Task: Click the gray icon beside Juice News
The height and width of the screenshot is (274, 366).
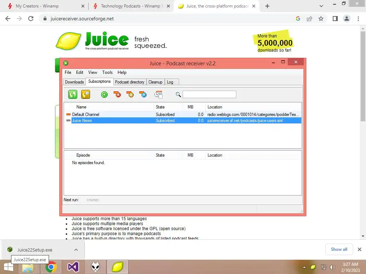Action: [x=68, y=121]
